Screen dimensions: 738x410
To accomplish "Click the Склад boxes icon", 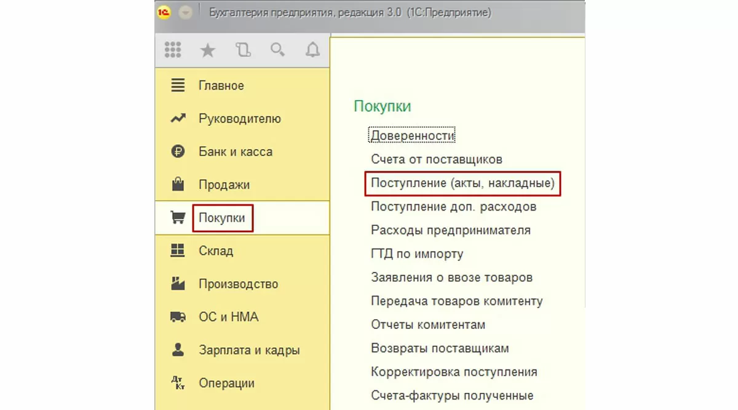I will (178, 250).
